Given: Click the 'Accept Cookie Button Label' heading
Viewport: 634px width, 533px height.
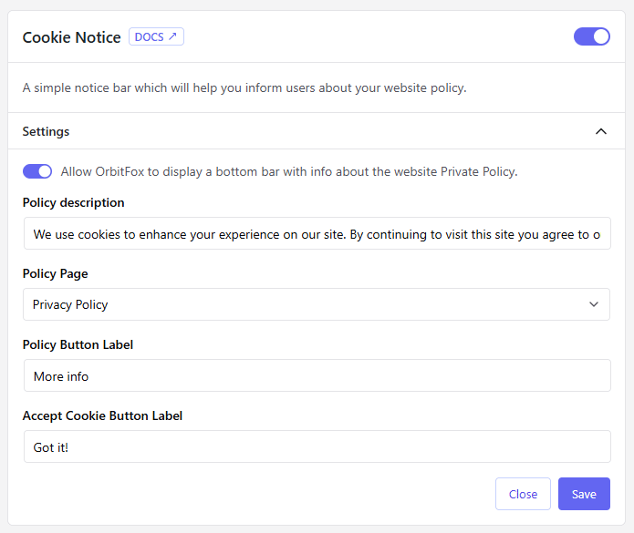Looking at the screenshot, I should [102, 415].
